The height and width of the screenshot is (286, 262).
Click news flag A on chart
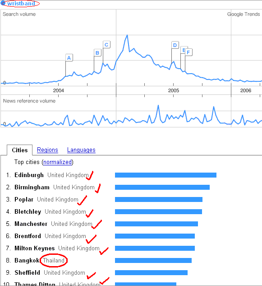click(x=69, y=58)
